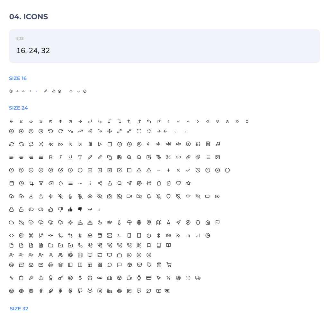Screen dimensions: 329x319
Task: Click the hamburger menu icon
Action: (70, 183)
